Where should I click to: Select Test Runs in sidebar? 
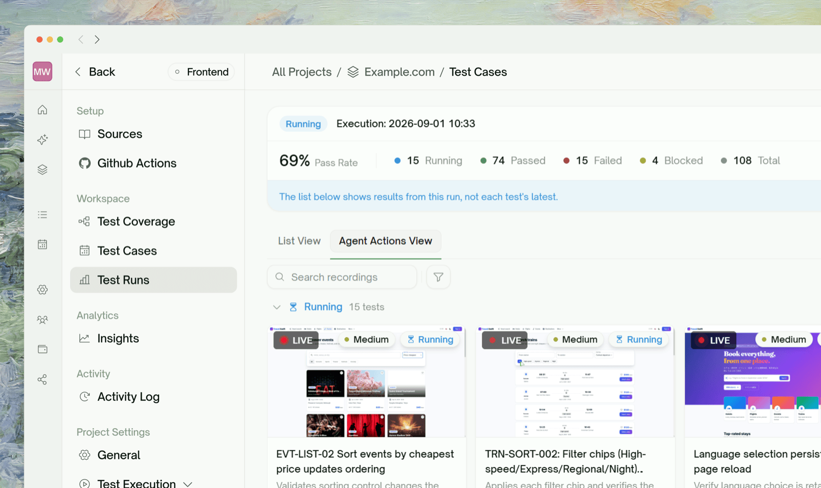pos(153,280)
